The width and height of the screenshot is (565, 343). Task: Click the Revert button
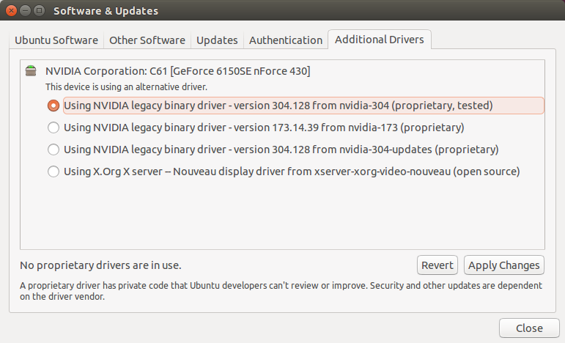coord(437,265)
